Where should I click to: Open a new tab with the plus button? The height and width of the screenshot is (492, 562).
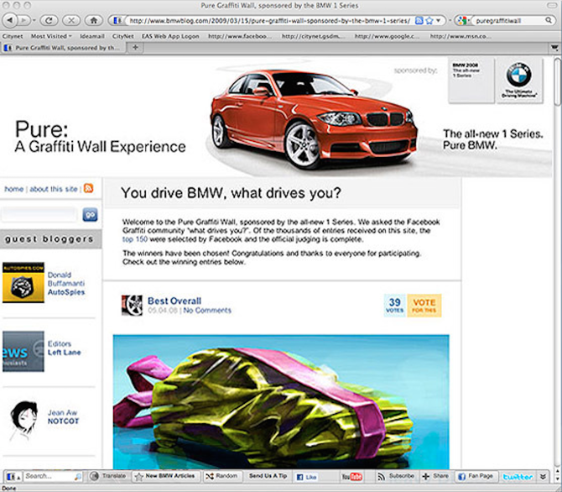pyautogui.click(x=135, y=47)
